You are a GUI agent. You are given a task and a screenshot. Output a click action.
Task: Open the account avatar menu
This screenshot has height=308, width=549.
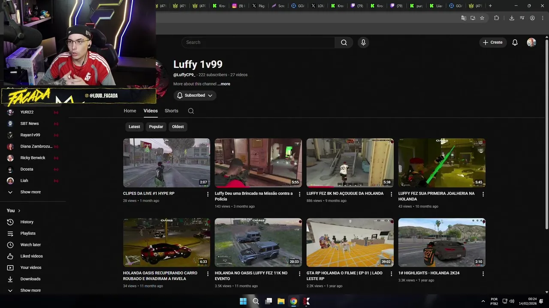531,42
